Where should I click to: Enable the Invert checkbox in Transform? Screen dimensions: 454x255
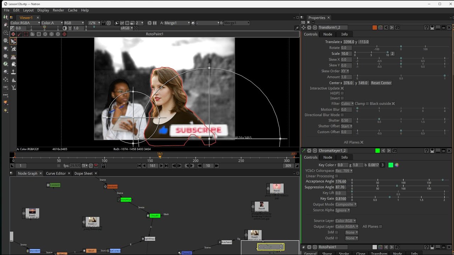(x=342, y=98)
